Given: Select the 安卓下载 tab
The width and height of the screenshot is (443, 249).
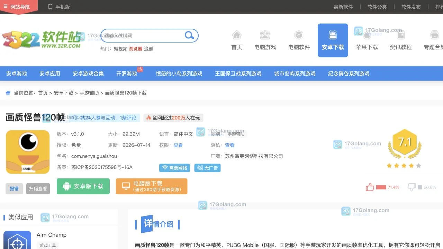Looking at the screenshot, I should [x=333, y=40].
